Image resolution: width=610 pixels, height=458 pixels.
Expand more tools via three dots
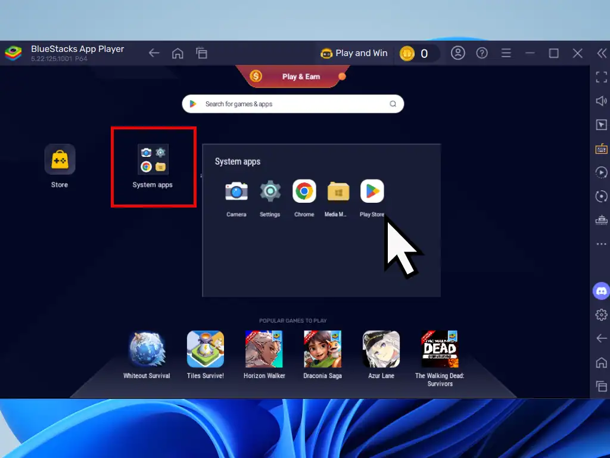click(601, 244)
